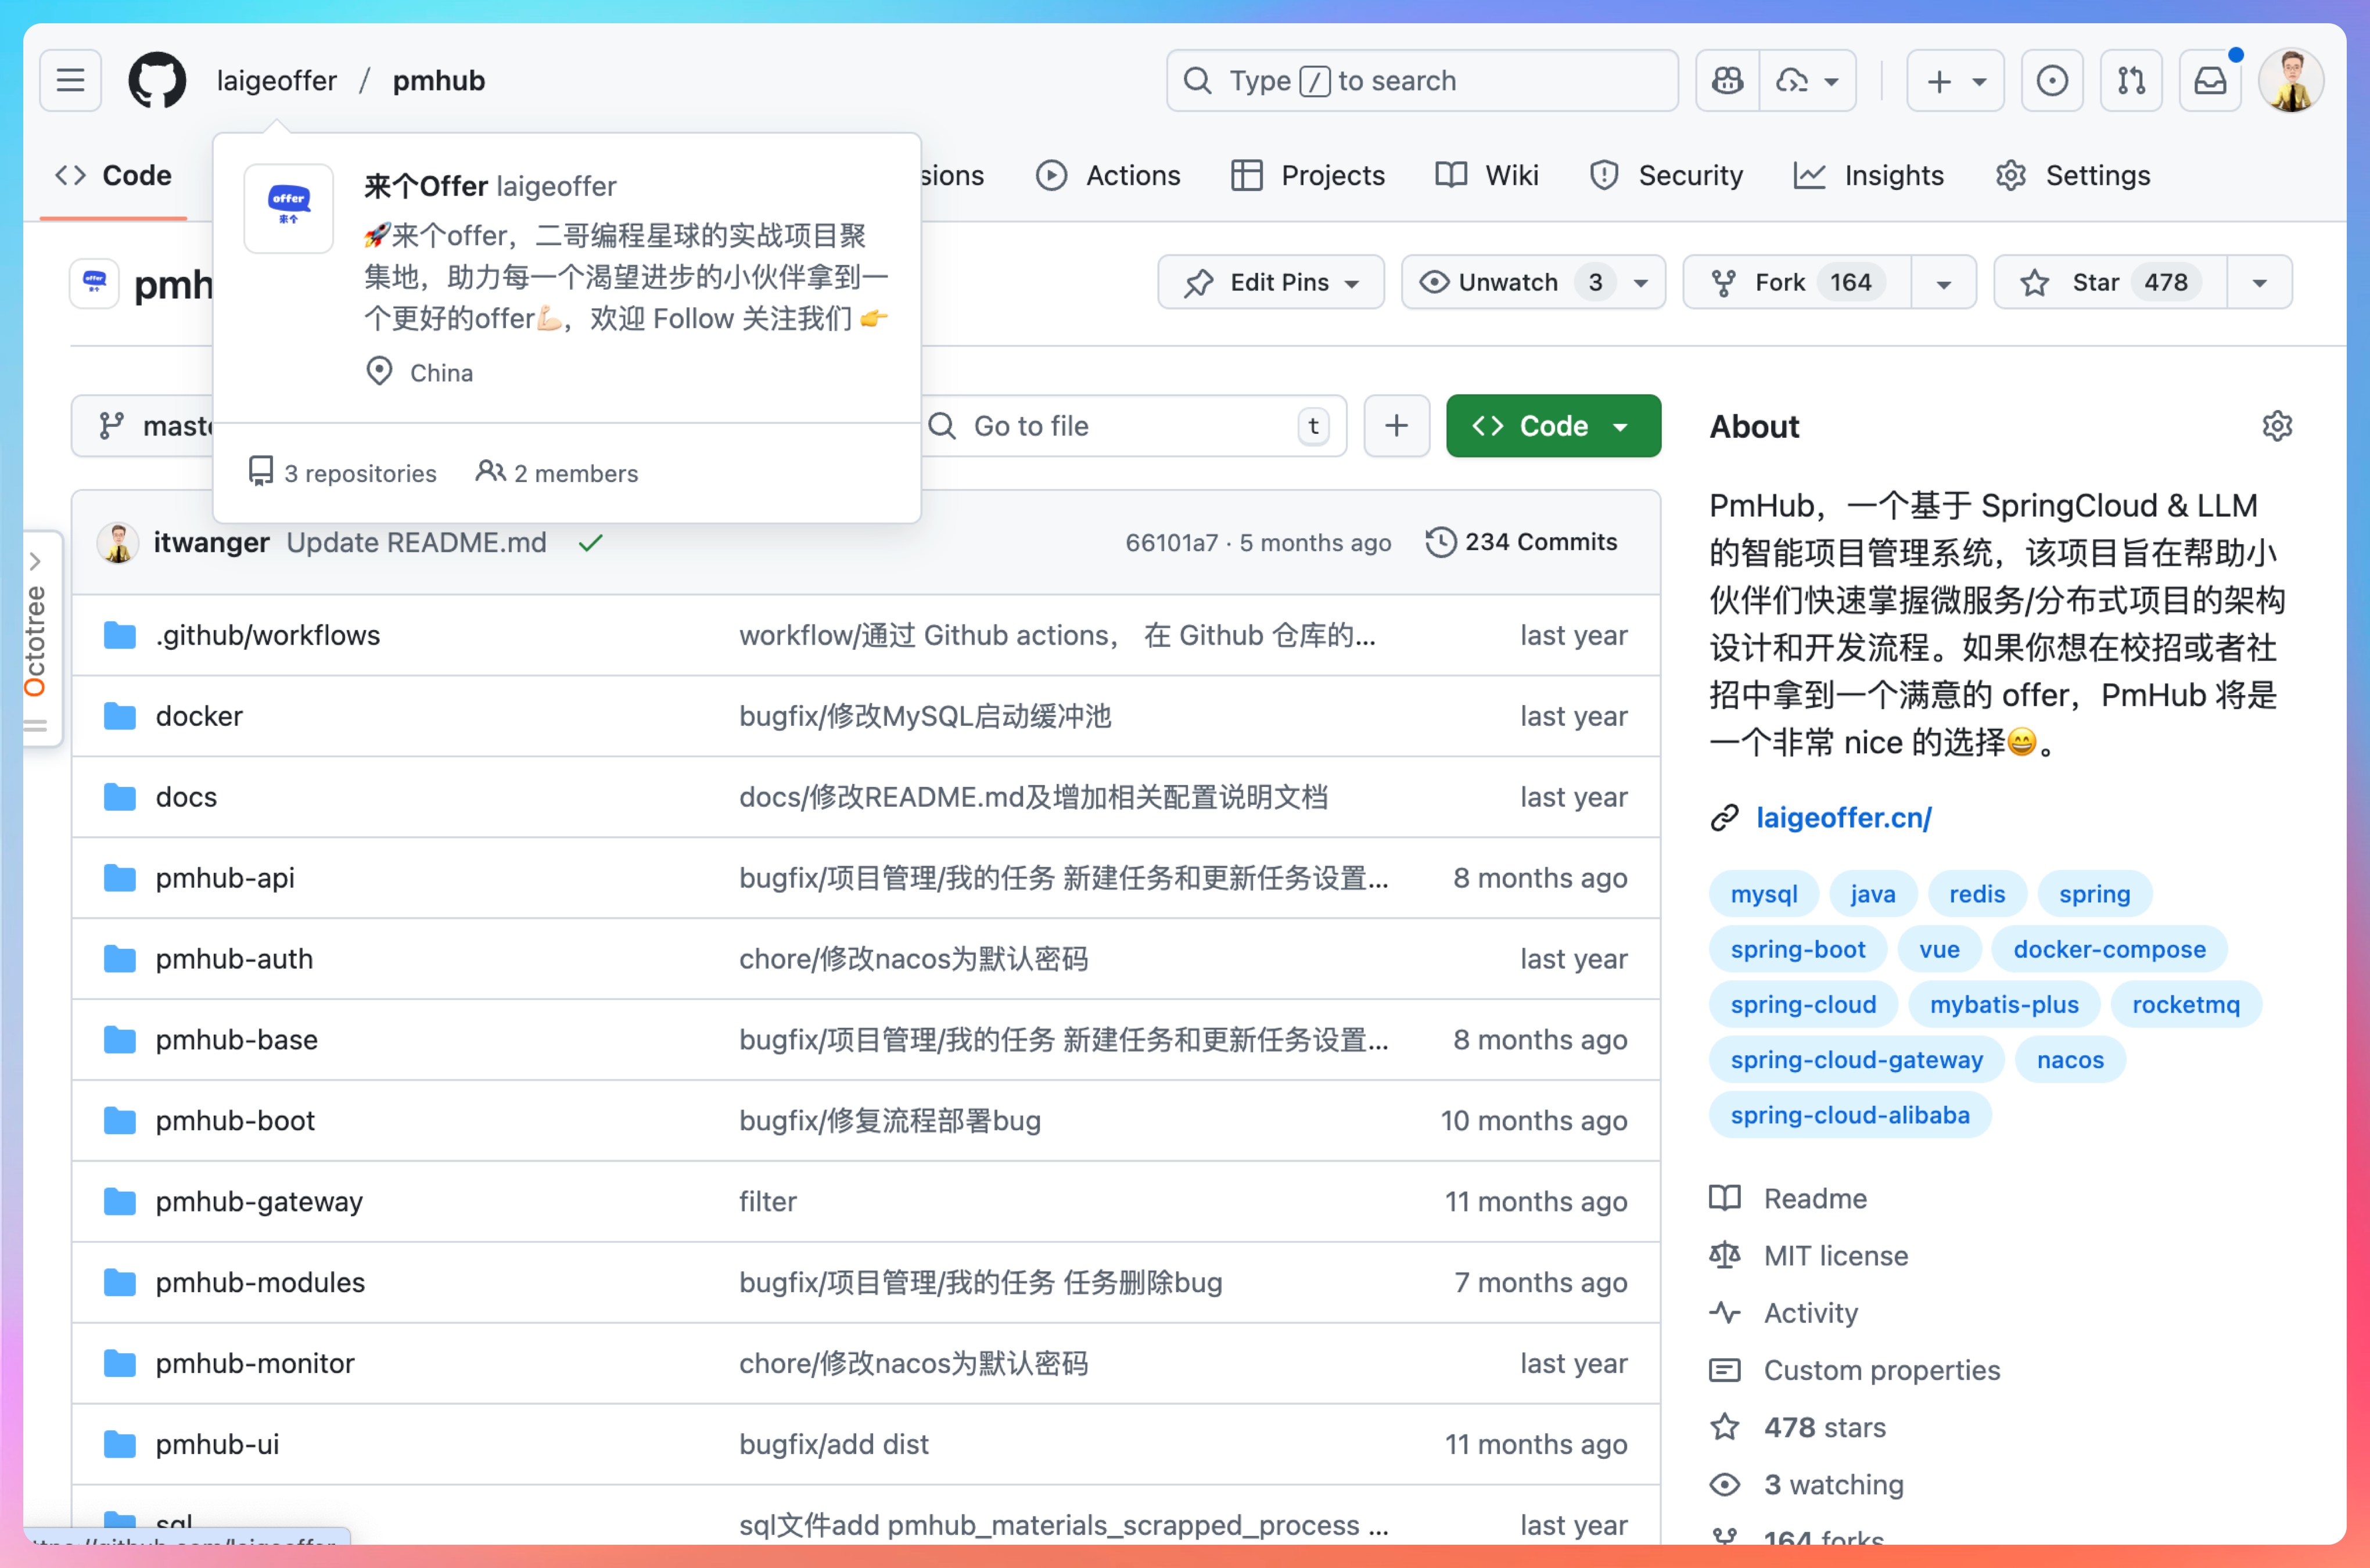
Task: Open the notifications inbox icon
Action: click(2210, 80)
